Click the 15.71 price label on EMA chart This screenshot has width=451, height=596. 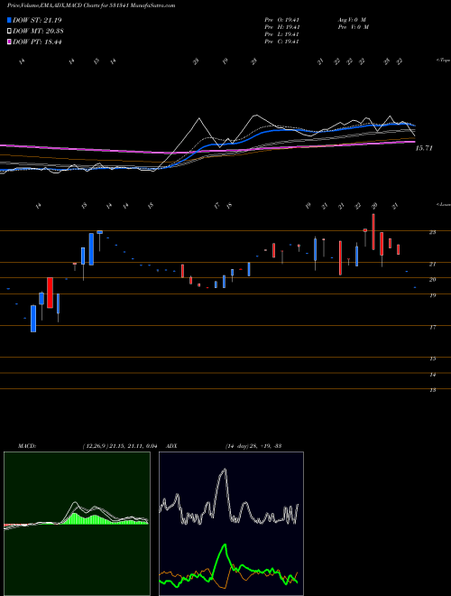click(424, 148)
